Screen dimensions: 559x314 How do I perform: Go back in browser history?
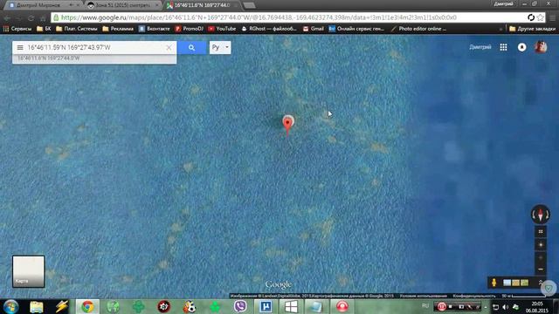8,17
